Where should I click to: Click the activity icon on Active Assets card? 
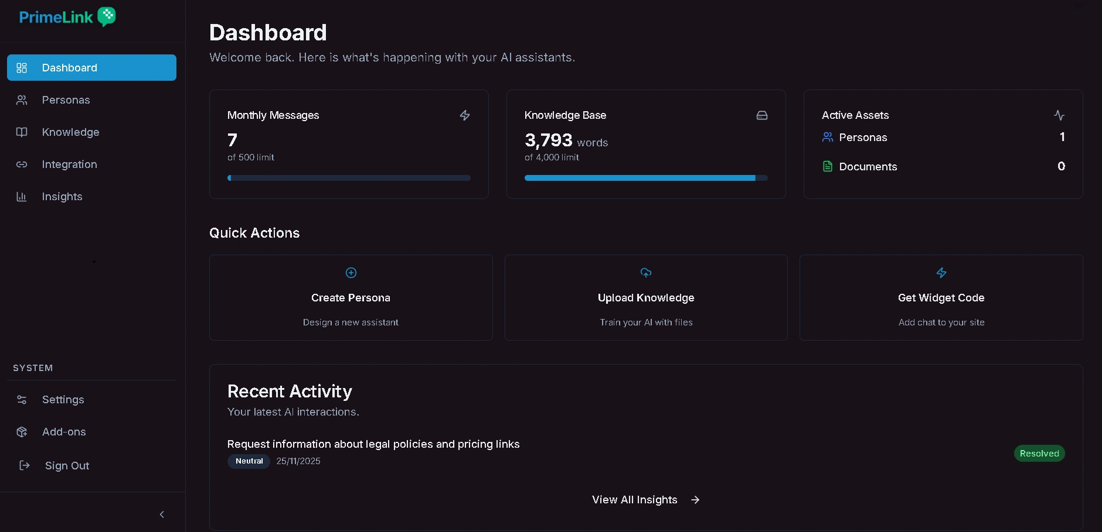tap(1059, 115)
